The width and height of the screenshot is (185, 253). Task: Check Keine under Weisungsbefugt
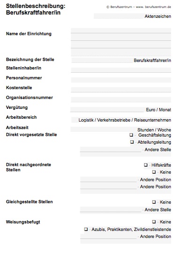pyautogui.click(x=154, y=222)
